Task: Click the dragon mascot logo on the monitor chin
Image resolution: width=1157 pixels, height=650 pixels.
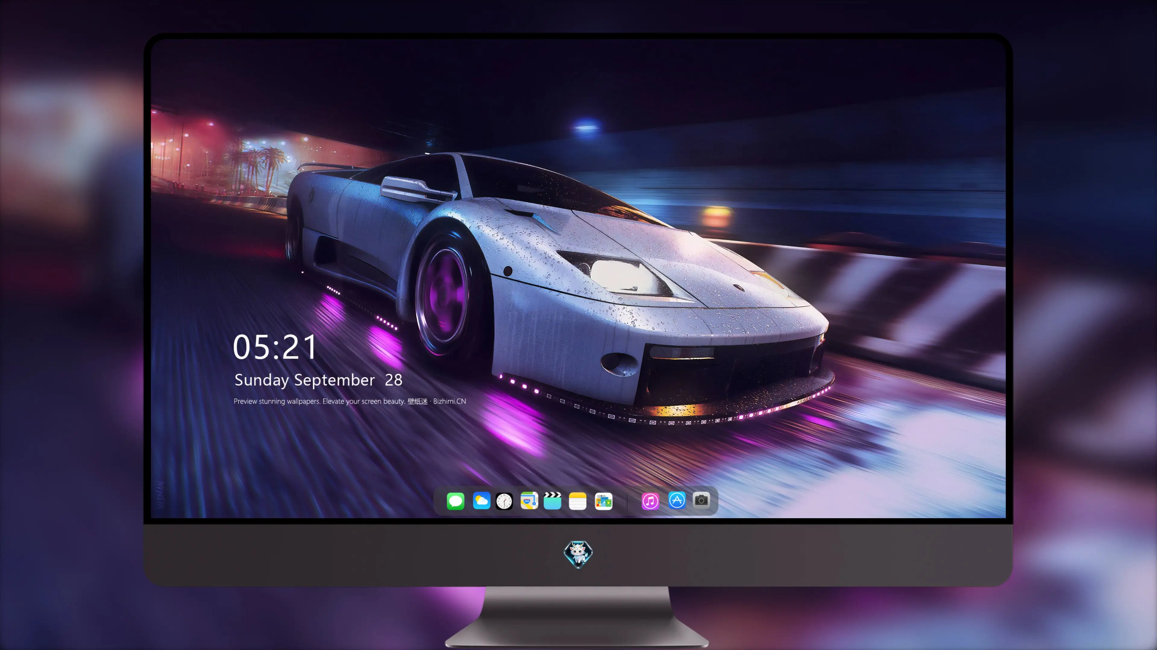Action: pos(578,554)
